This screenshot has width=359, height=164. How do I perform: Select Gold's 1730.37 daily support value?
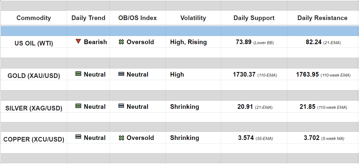[x=244, y=75]
